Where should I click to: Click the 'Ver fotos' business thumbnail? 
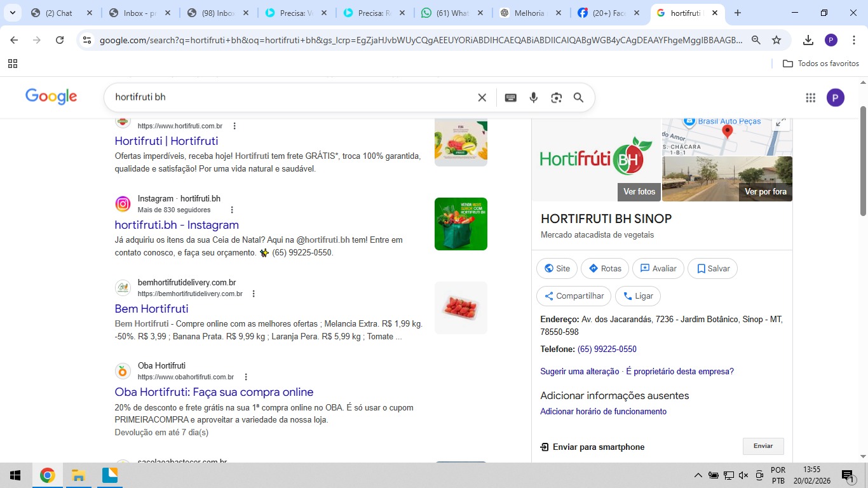[x=639, y=191]
